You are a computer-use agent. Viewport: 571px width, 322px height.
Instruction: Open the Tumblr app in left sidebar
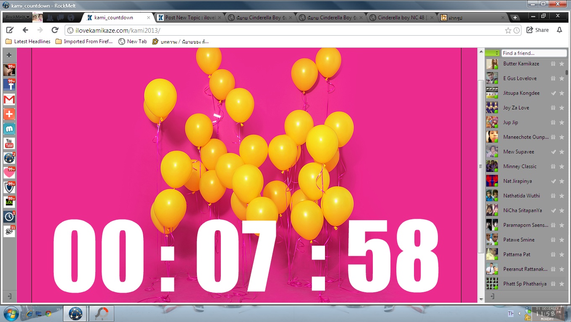tap(9, 85)
